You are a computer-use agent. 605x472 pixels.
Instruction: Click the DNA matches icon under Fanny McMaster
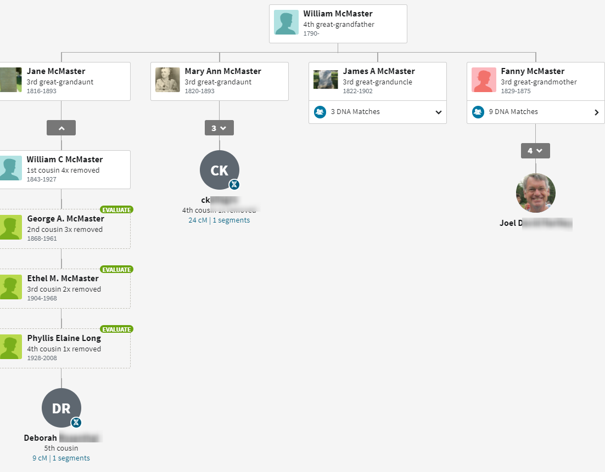tap(478, 112)
